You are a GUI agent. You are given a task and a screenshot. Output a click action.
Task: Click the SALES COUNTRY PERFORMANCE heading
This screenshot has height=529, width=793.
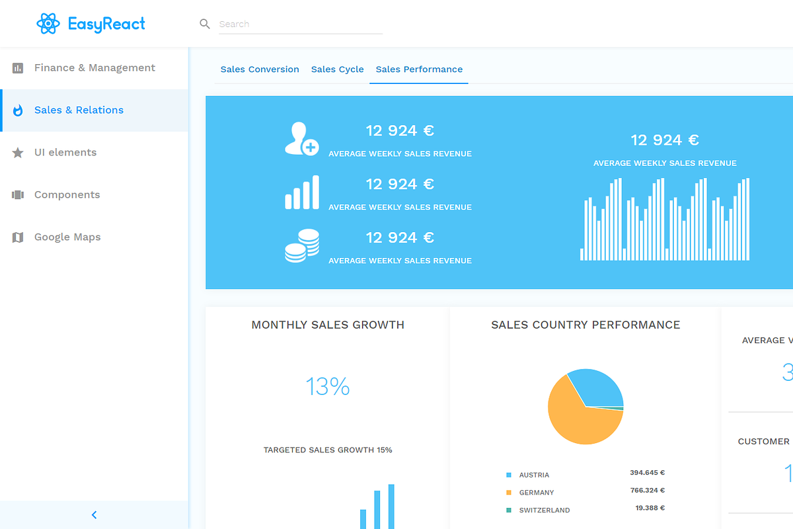click(585, 325)
